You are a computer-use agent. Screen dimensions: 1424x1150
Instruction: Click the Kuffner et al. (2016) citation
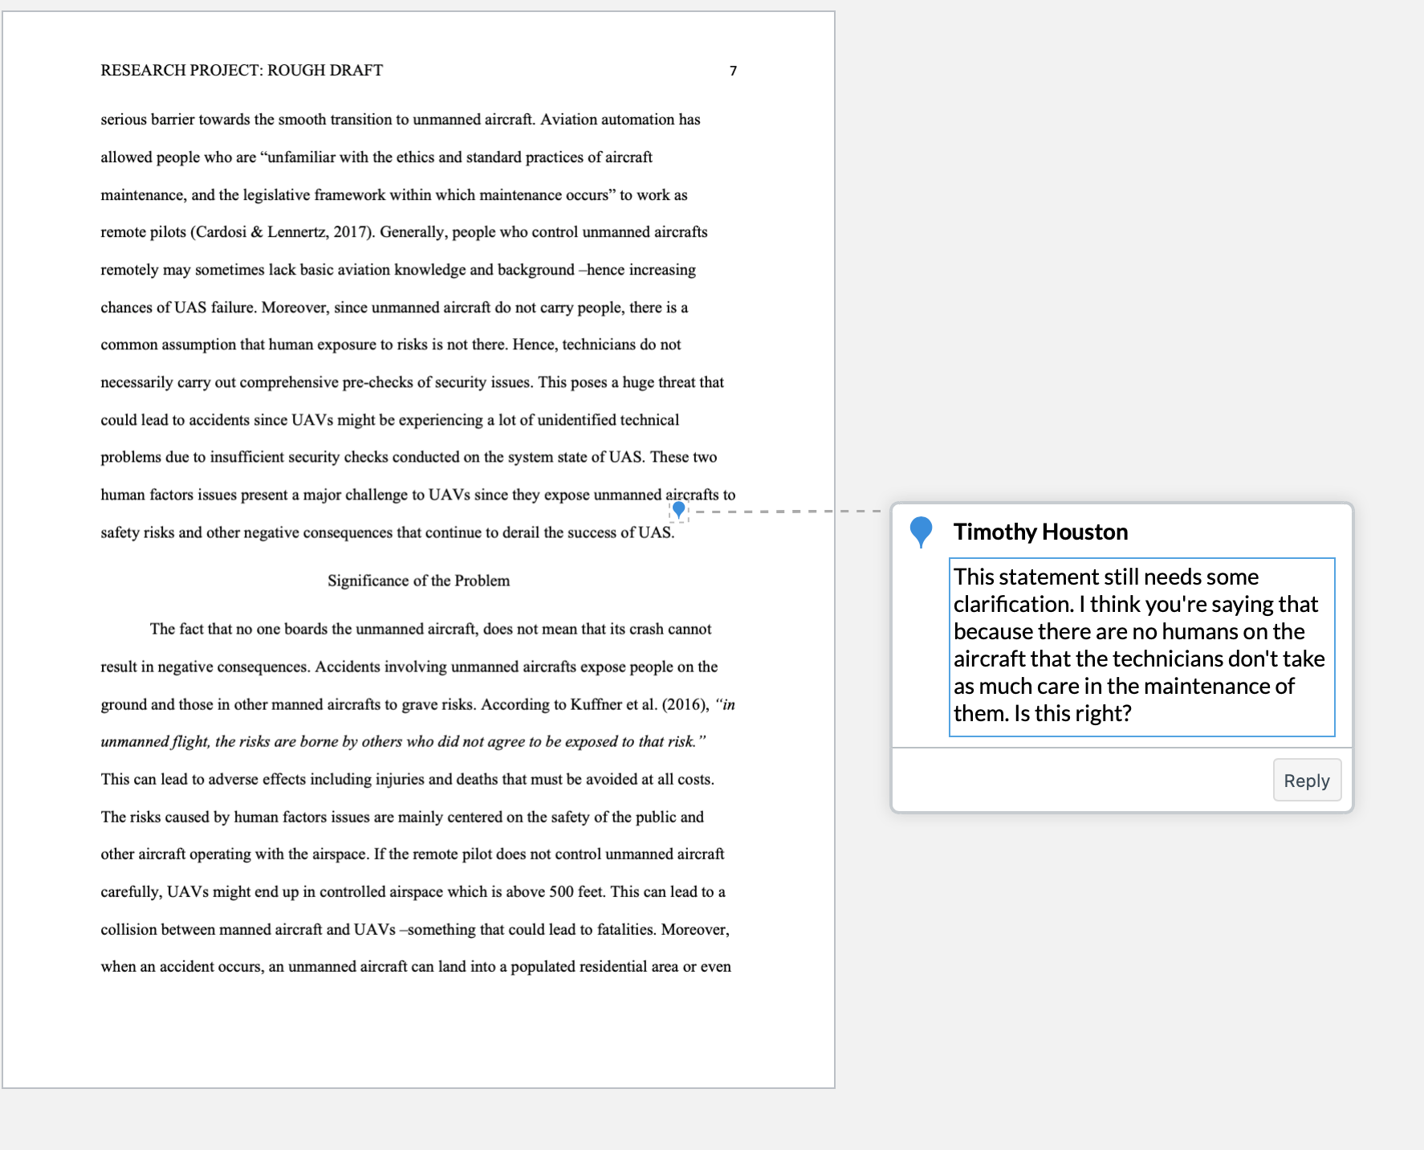pyautogui.click(x=638, y=704)
